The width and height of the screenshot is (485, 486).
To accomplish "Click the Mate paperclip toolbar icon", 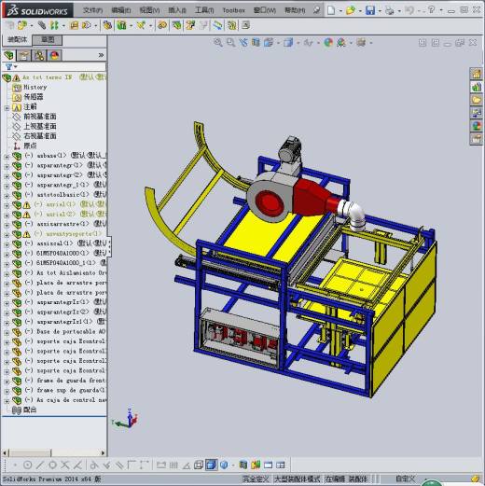I will [x=42, y=25].
